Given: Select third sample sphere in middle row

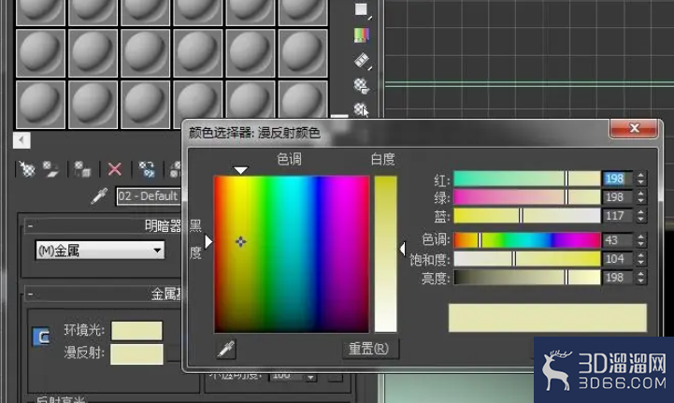Looking at the screenshot, I should tap(146, 53).
